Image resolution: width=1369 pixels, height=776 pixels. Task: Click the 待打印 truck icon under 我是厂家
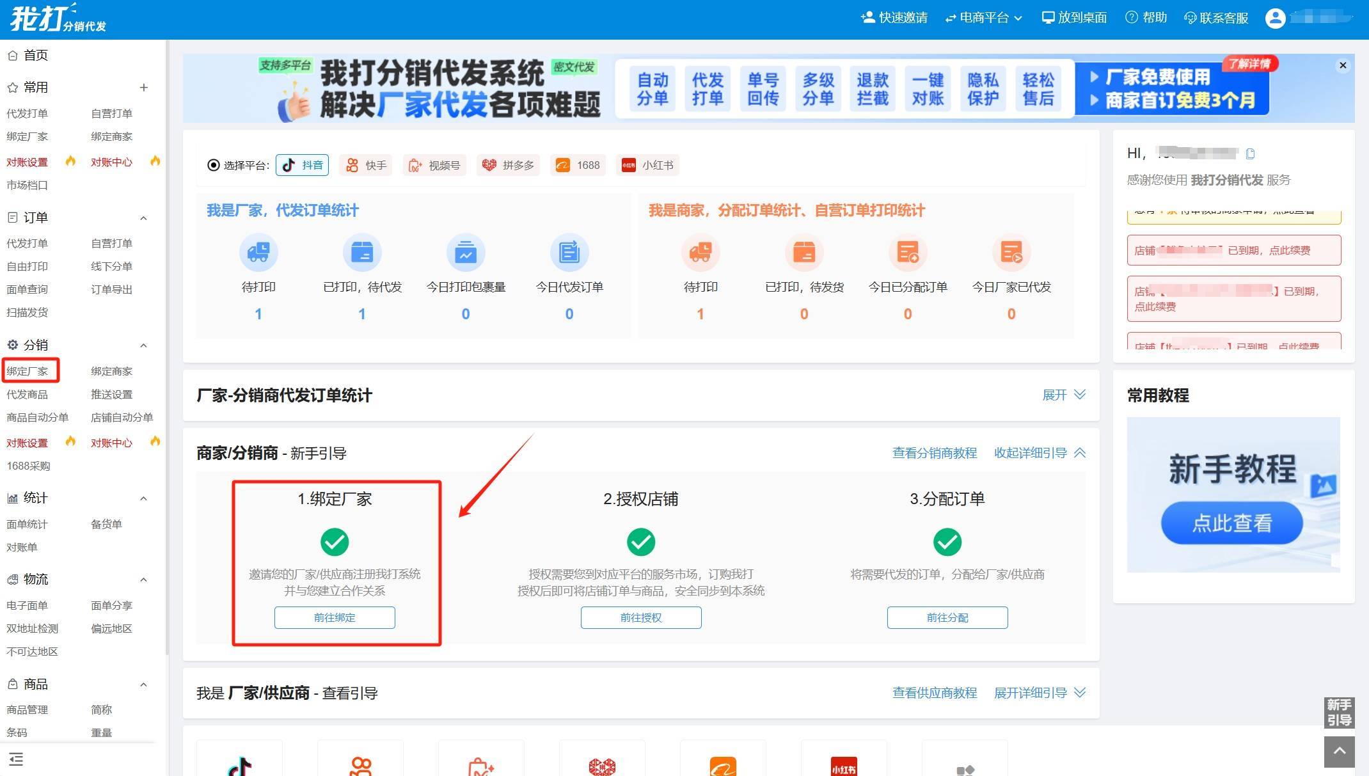[258, 253]
